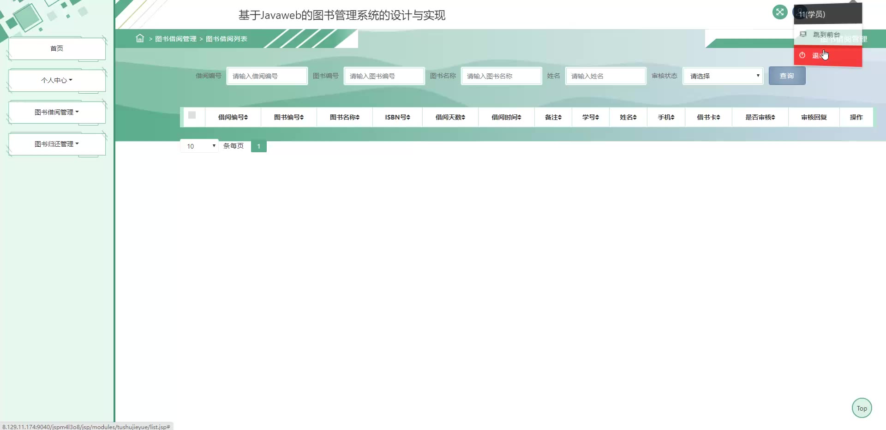Open the 11(学员) user menu

point(828,14)
